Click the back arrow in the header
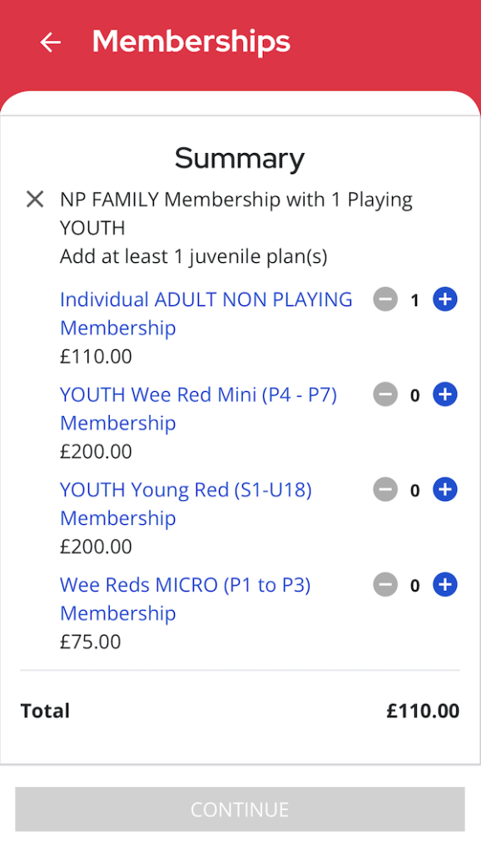The height and width of the screenshot is (852, 481). click(x=51, y=42)
